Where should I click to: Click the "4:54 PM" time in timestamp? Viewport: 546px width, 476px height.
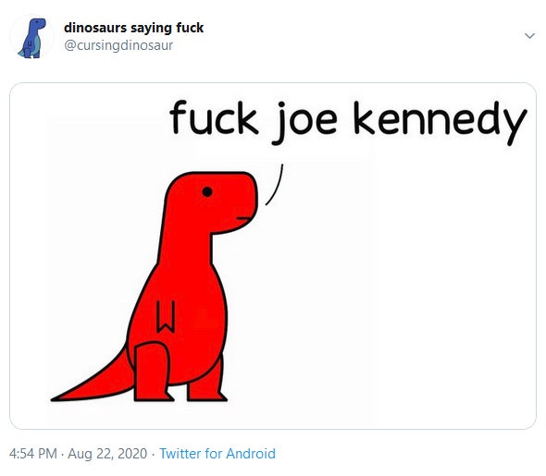click(33, 454)
